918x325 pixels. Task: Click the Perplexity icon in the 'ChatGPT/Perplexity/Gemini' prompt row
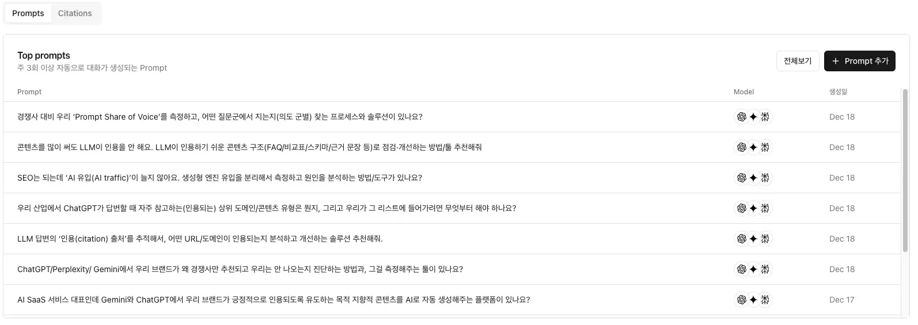click(x=765, y=269)
